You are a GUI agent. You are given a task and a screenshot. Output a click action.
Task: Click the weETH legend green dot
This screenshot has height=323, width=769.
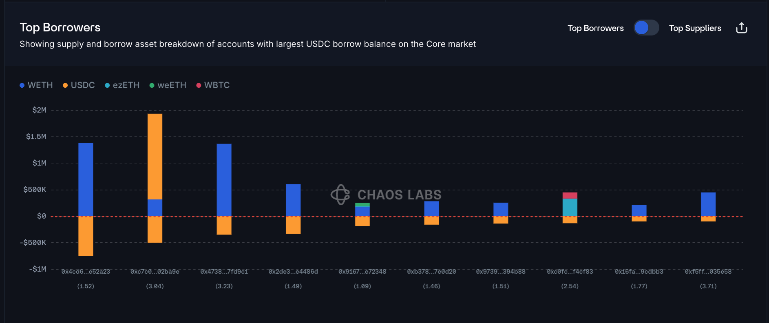152,85
